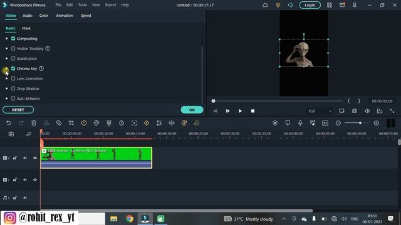Click the scissors split icon
The height and width of the screenshot is (225, 401).
pyautogui.click(x=46, y=123)
